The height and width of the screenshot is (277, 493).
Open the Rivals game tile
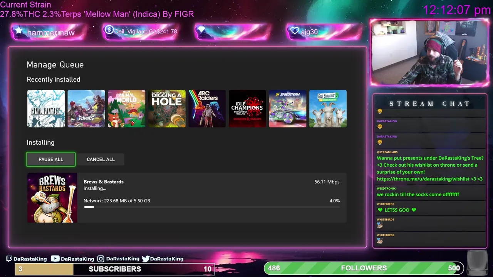coord(86,108)
